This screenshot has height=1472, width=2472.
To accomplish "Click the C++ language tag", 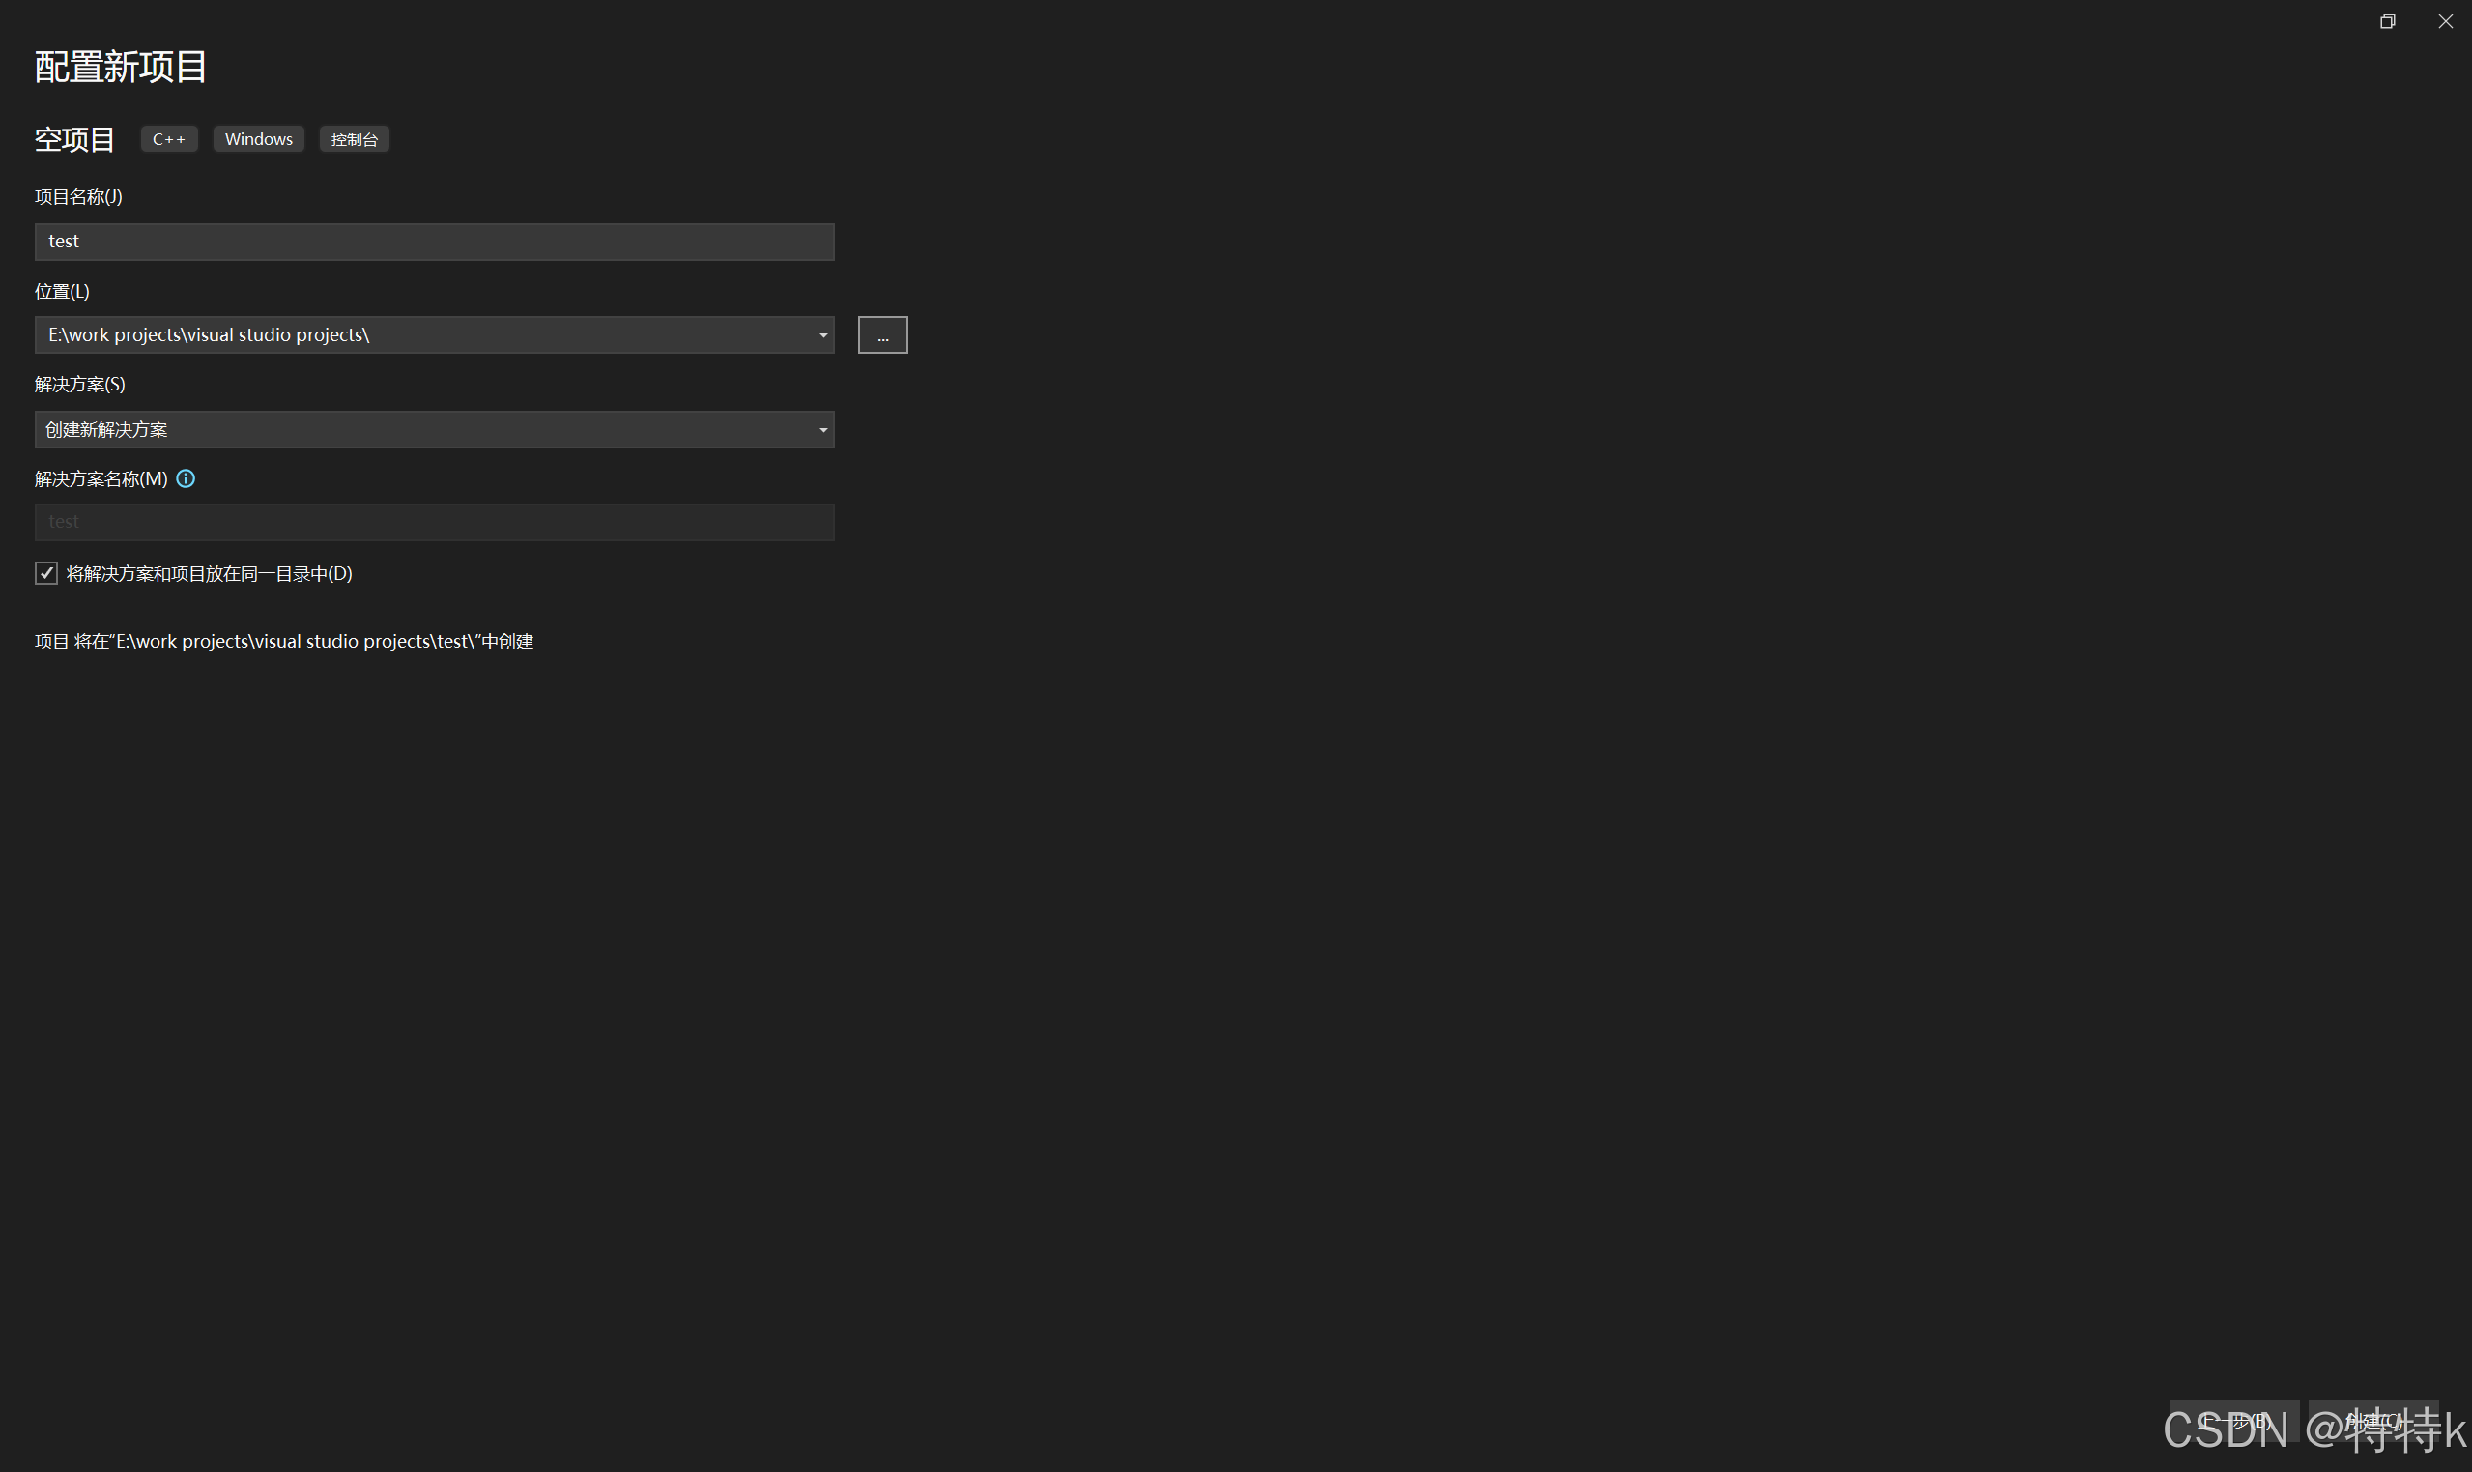I will (x=169, y=139).
